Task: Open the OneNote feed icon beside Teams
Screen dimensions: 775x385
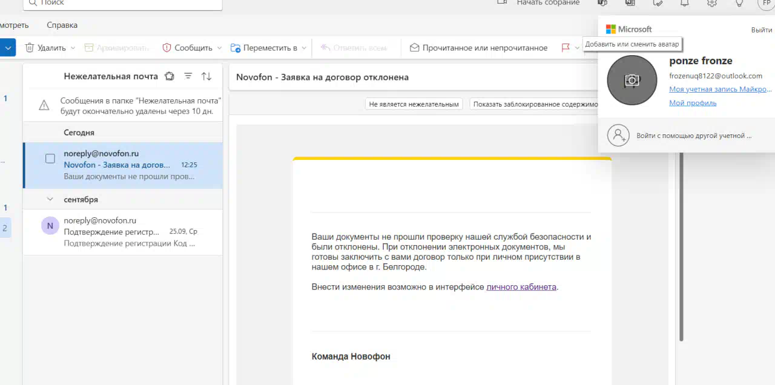Action: click(630, 3)
